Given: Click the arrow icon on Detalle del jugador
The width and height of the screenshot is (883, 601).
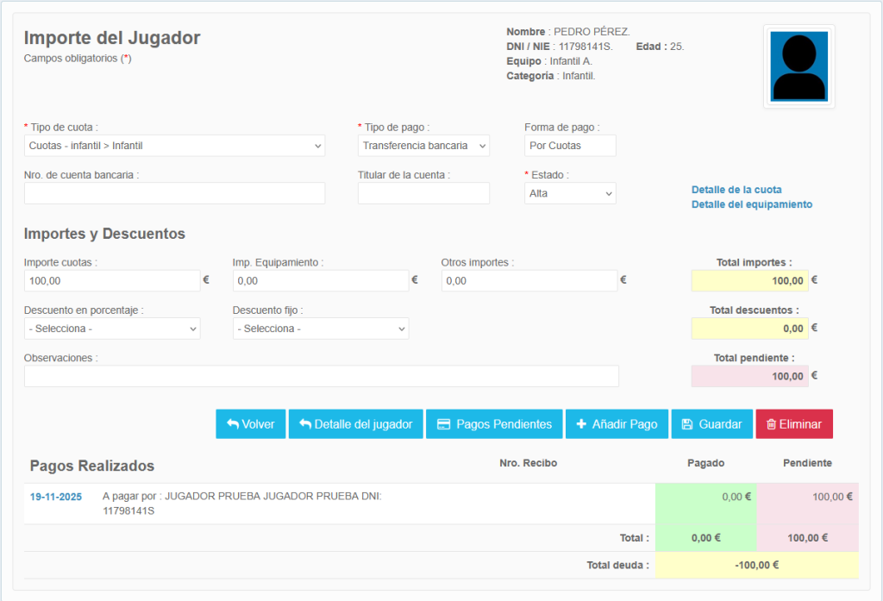Looking at the screenshot, I should tap(304, 424).
